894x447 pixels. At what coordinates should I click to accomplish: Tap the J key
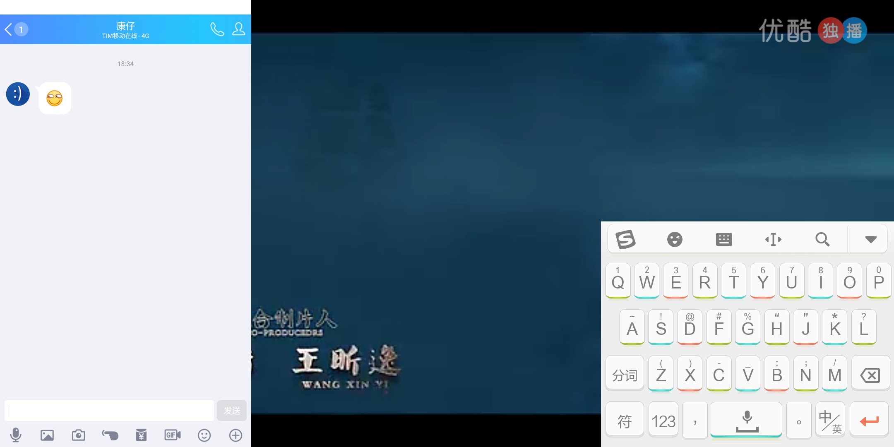tap(806, 327)
